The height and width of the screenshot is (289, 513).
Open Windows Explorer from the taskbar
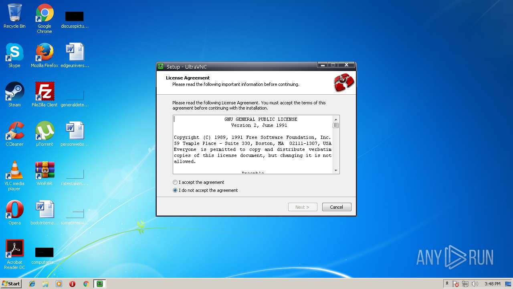tap(45, 284)
